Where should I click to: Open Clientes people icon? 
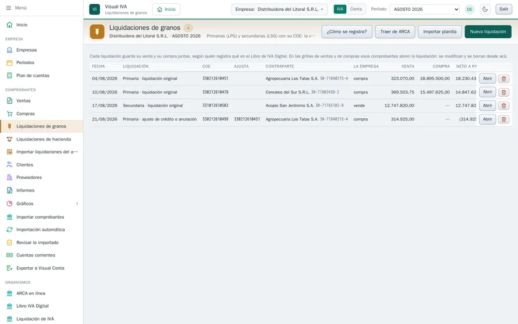[10, 165]
